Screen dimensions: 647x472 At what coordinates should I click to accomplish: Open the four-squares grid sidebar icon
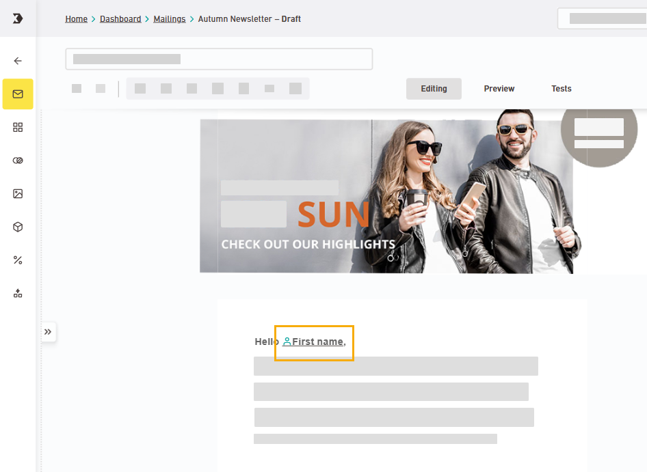pyautogui.click(x=18, y=127)
